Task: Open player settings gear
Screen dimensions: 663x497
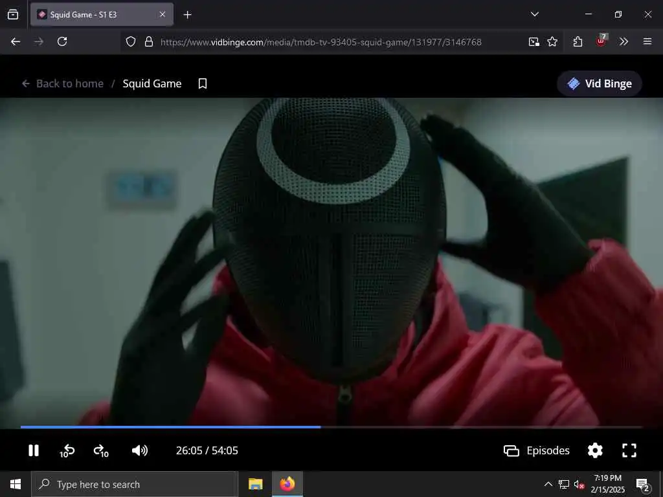Action: pyautogui.click(x=595, y=450)
